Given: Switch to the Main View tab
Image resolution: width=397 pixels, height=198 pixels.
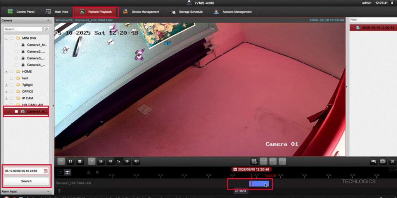Looking at the screenshot, I should point(57,12).
